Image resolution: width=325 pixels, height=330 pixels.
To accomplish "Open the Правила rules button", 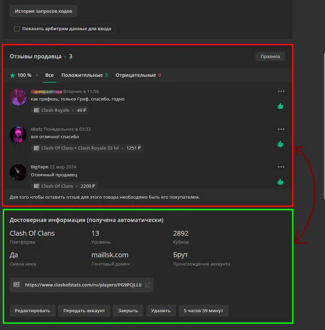I will tap(270, 56).
